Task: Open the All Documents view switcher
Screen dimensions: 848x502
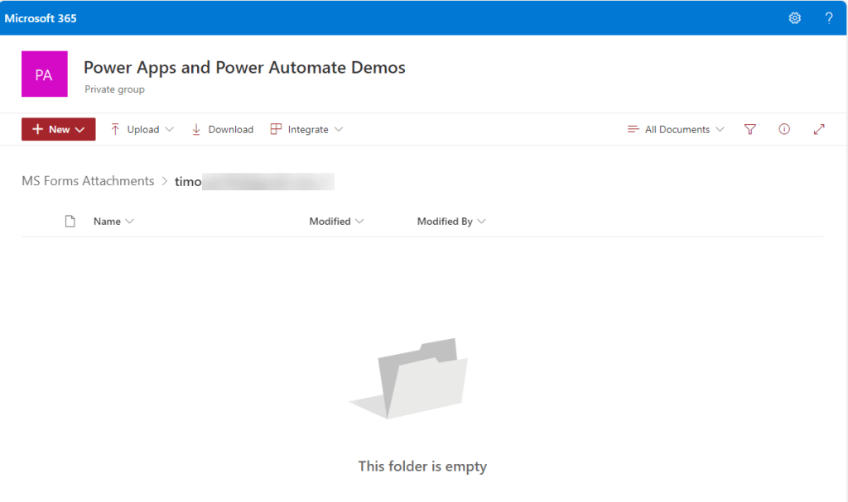Action: [676, 129]
